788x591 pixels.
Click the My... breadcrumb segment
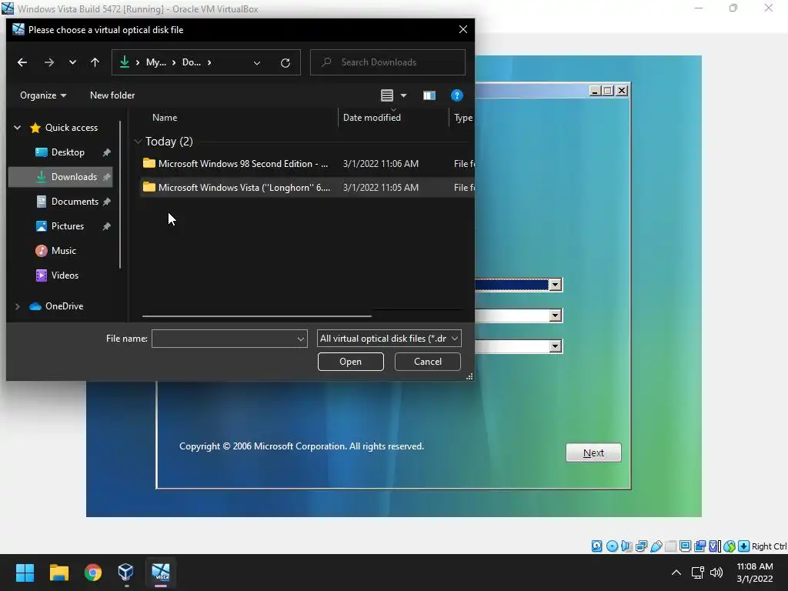pos(155,62)
